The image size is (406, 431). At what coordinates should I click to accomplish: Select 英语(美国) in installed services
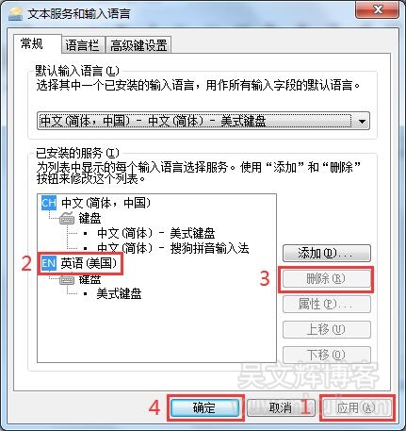click(x=89, y=263)
